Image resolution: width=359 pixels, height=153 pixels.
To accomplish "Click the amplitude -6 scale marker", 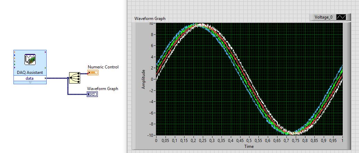I will pyautogui.click(x=151, y=113).
